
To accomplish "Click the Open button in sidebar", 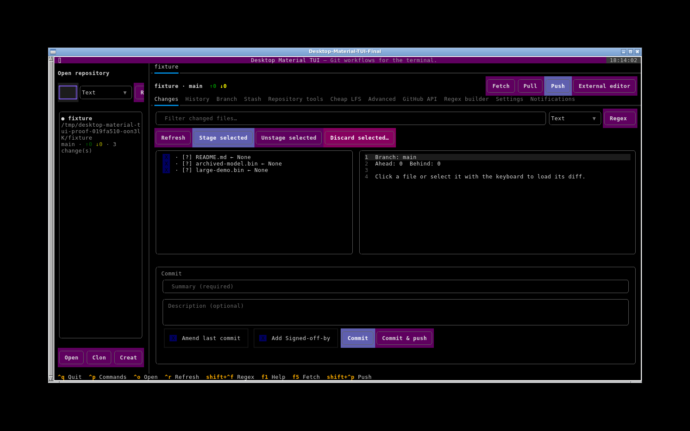I will [x=72, y=358].
